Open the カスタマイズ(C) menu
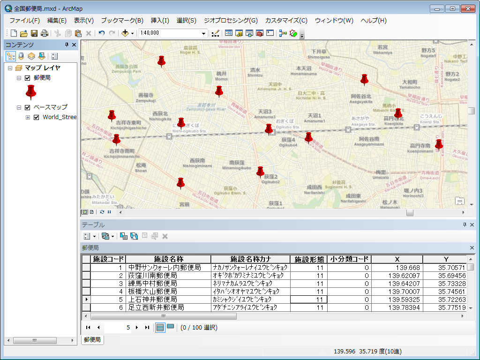Viewport: 480px width, 360px height. (x=286, y=21)
